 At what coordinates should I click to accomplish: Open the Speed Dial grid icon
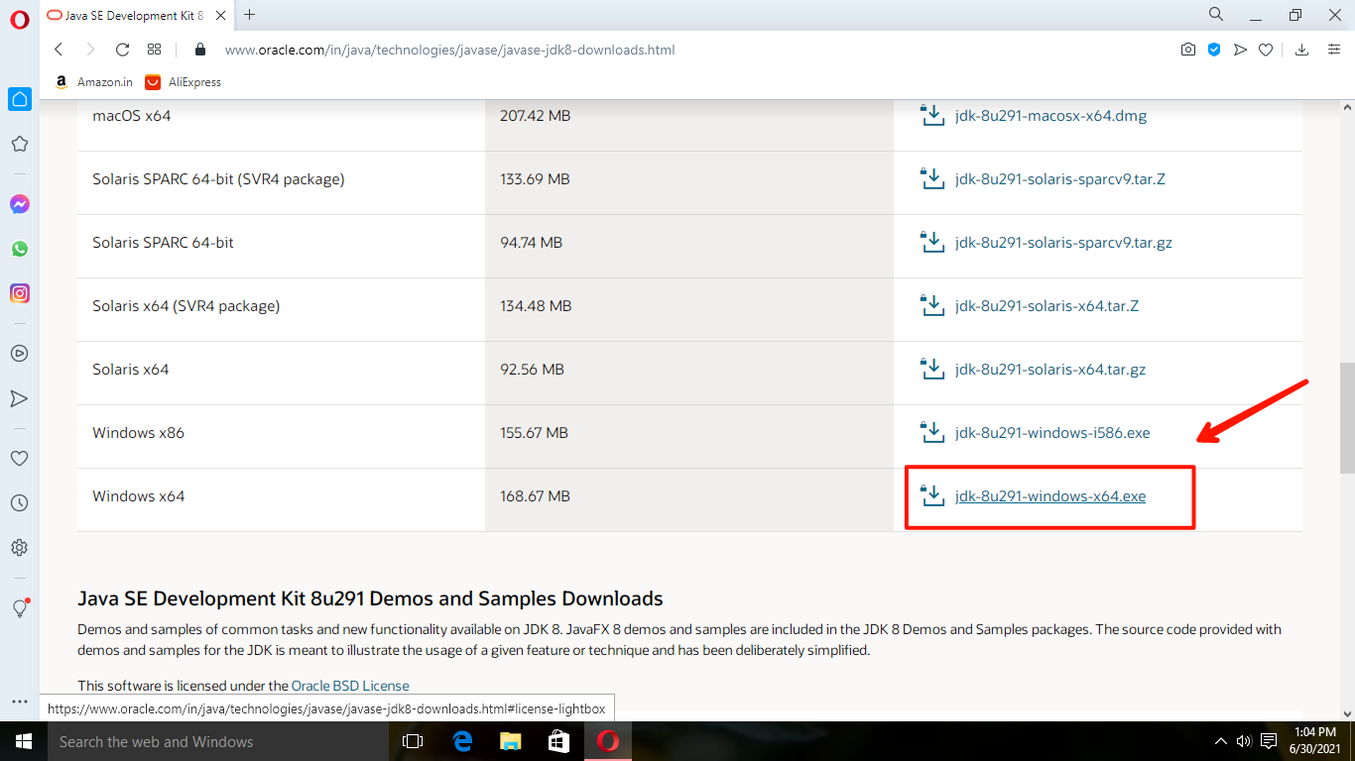pos(154,50)
